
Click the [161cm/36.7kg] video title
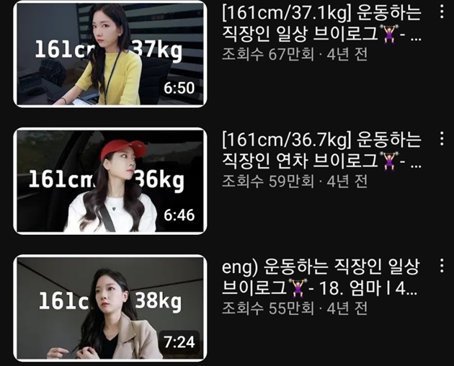coord(321,151)
